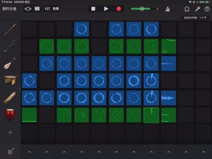Screen dimensions: 212x159
Task: Open the instrument browser icon
Action: [28, 9]
